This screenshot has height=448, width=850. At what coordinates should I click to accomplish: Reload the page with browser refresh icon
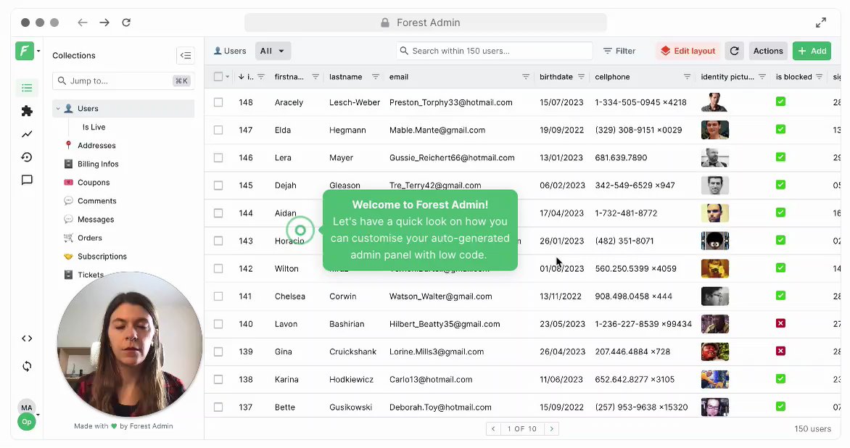pyautogui.click(x=126, y=22)
